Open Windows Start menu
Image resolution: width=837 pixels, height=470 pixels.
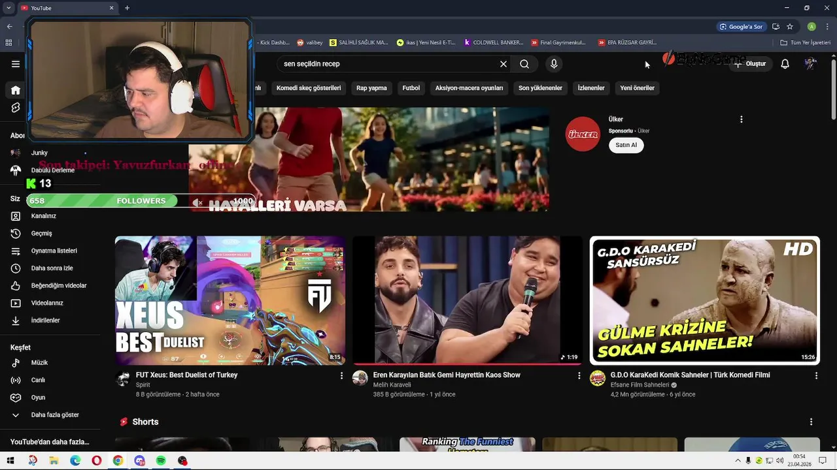point(10,461)
